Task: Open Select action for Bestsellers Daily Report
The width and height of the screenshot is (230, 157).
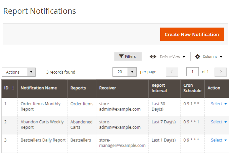Action: 219,140
